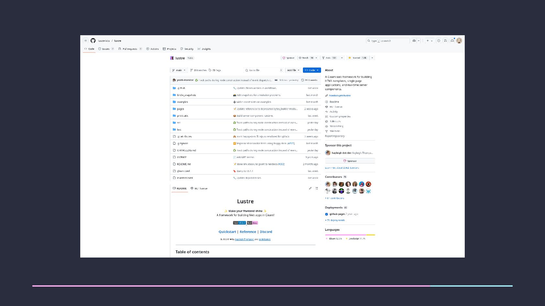This screenshot has width=545, height=306.
Task: Click the red circle contributor avatar
Action: coord(368,184)
